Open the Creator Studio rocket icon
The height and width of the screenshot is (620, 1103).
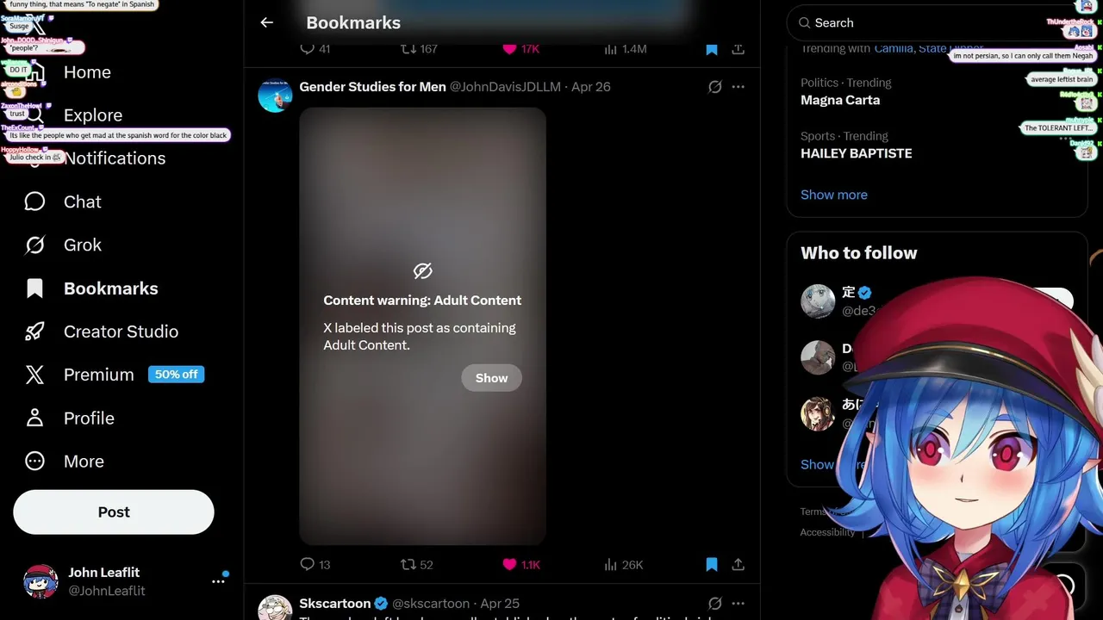[34, 332]
